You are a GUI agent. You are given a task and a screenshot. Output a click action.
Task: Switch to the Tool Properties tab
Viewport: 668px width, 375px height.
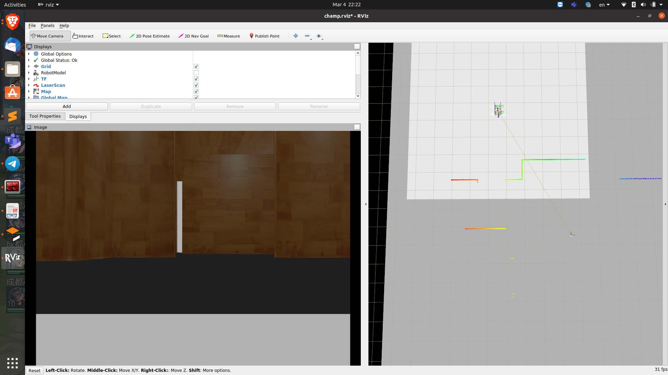[x=45, y=116]
